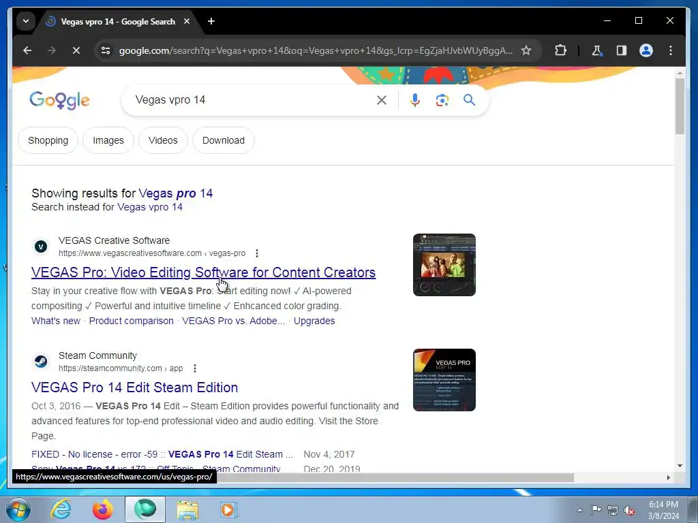Open Chrome Labs flask icon
Viewport: 698px width, 523px height.
pyautogui.click(x=596, y=50)
